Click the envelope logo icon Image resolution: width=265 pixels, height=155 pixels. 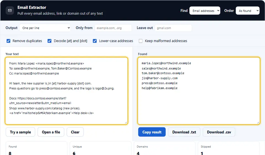(10, 11)
